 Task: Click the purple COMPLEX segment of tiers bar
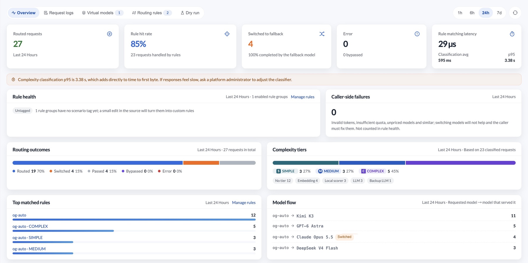click(x=461, y=163)
